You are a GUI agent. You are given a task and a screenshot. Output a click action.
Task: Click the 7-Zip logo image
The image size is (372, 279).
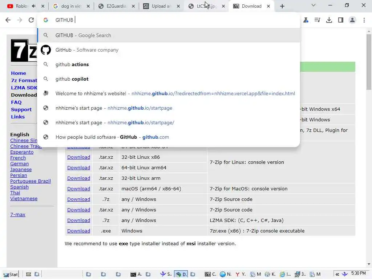coord(24,50)
